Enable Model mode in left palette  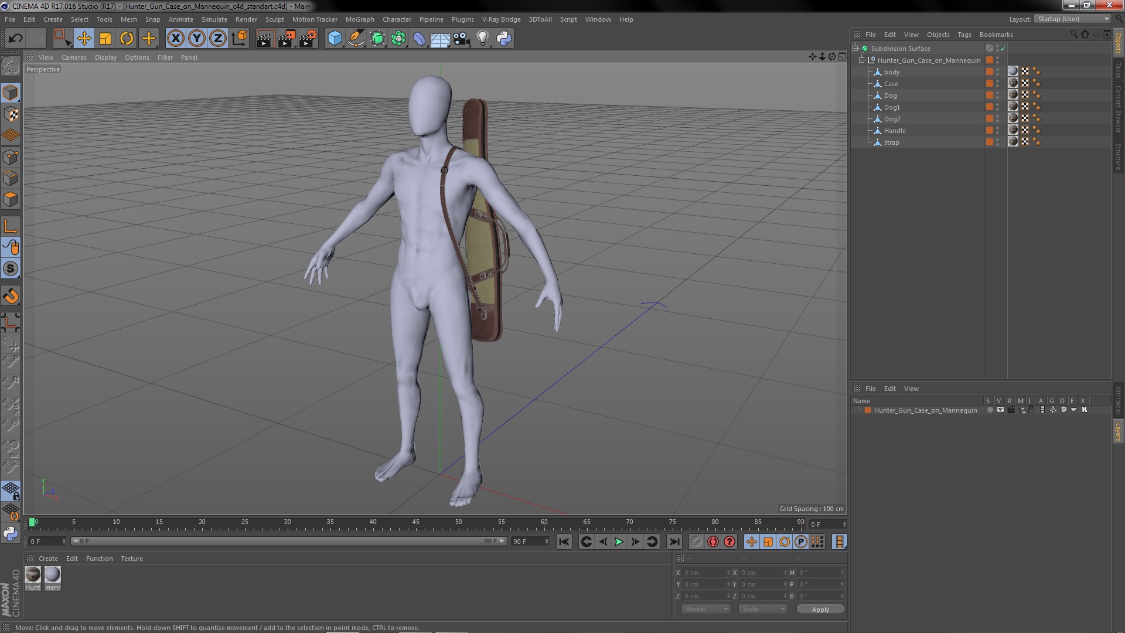11,93
